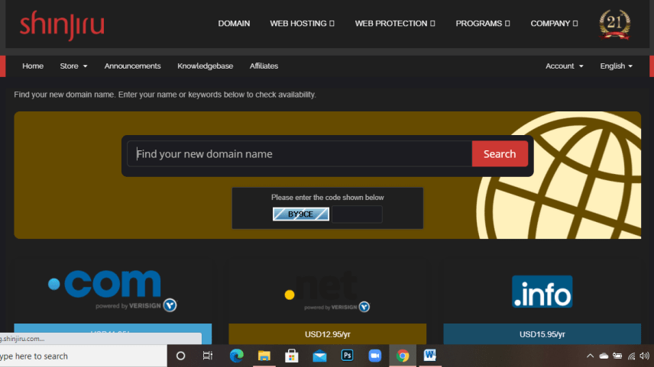654x367 pixels.
Task: Select the USD12.95/yr .net price bar
Action: [x=328, y=334]
